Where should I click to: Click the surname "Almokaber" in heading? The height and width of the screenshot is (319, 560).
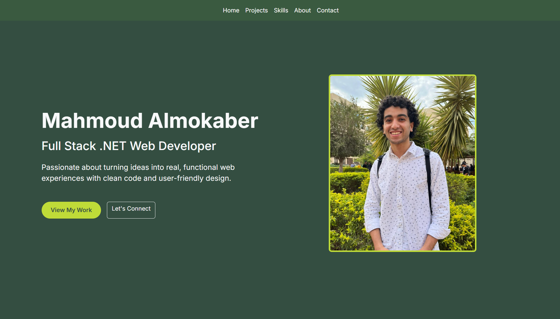[203, 121]
